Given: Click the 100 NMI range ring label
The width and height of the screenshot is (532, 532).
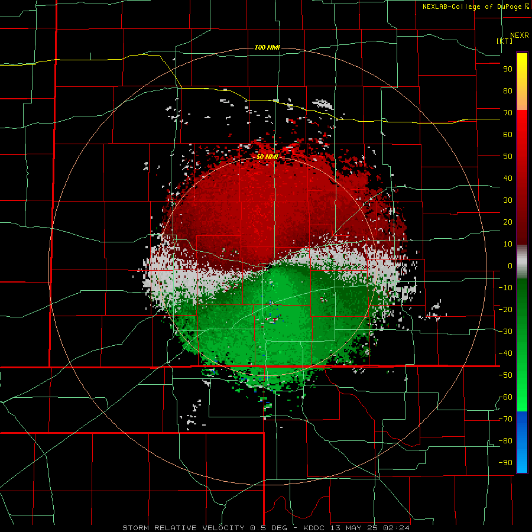Looking at the screenshot, I should [x=267, y=47].
